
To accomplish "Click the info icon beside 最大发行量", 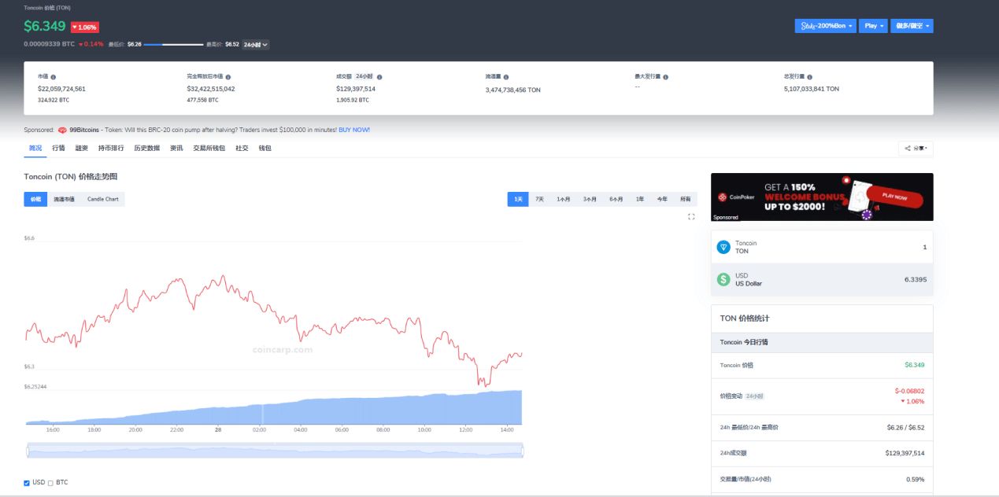I will coord(666,77).
